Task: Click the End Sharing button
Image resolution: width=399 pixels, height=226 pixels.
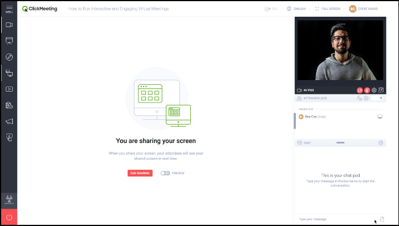Action: [x=140, y=173]
